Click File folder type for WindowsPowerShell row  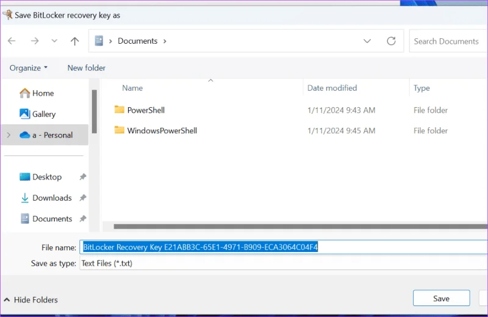click(431, 131)
